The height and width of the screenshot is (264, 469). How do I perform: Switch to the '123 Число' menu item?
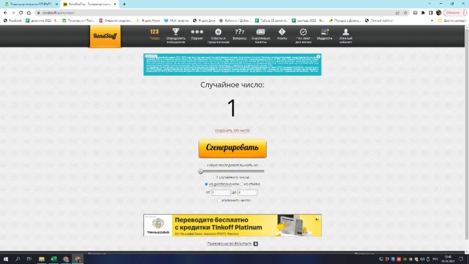[x=154, y=34]
